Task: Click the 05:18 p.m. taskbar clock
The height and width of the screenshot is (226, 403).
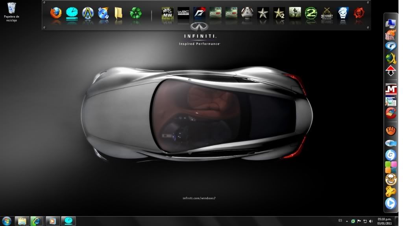Action: [385, 221]
